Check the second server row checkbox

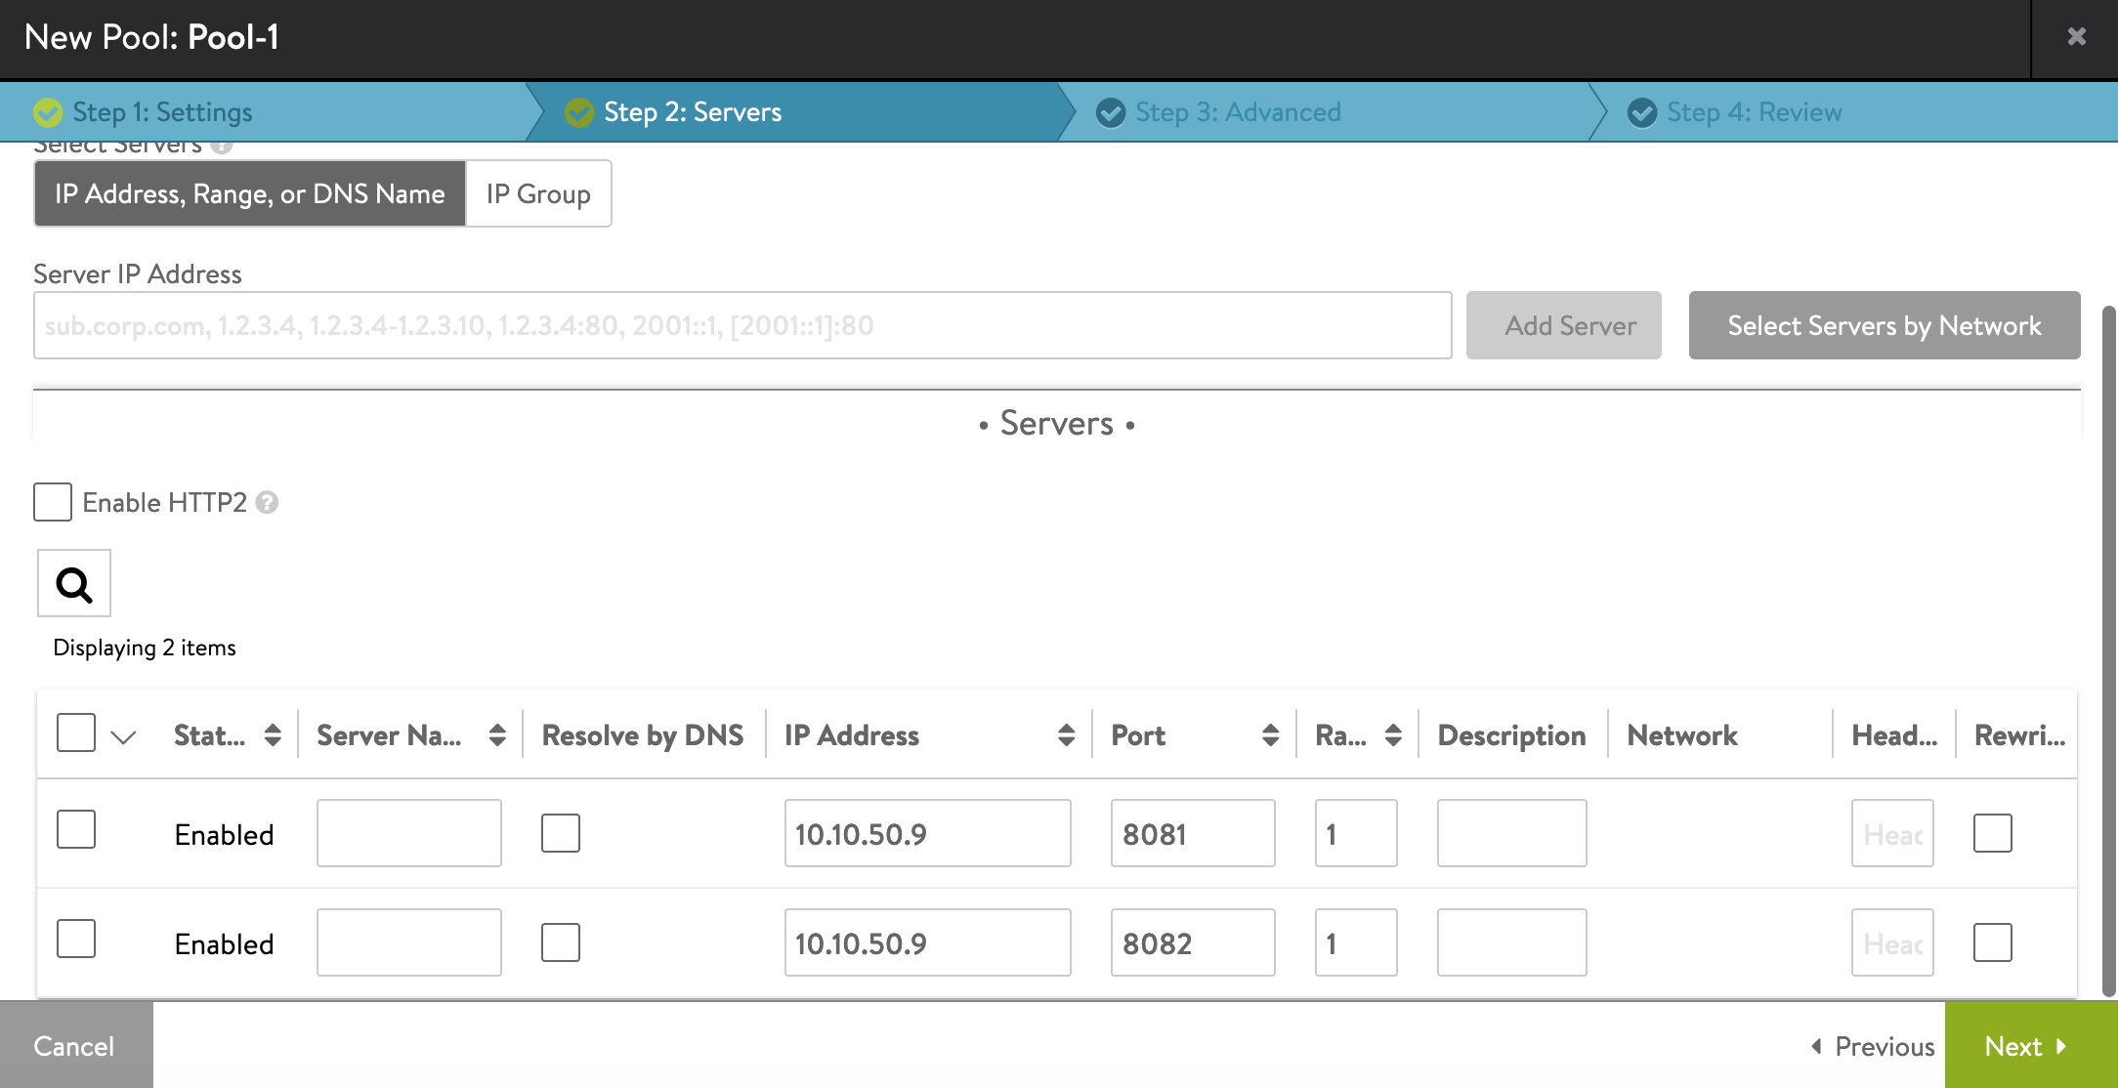point(76,942)
